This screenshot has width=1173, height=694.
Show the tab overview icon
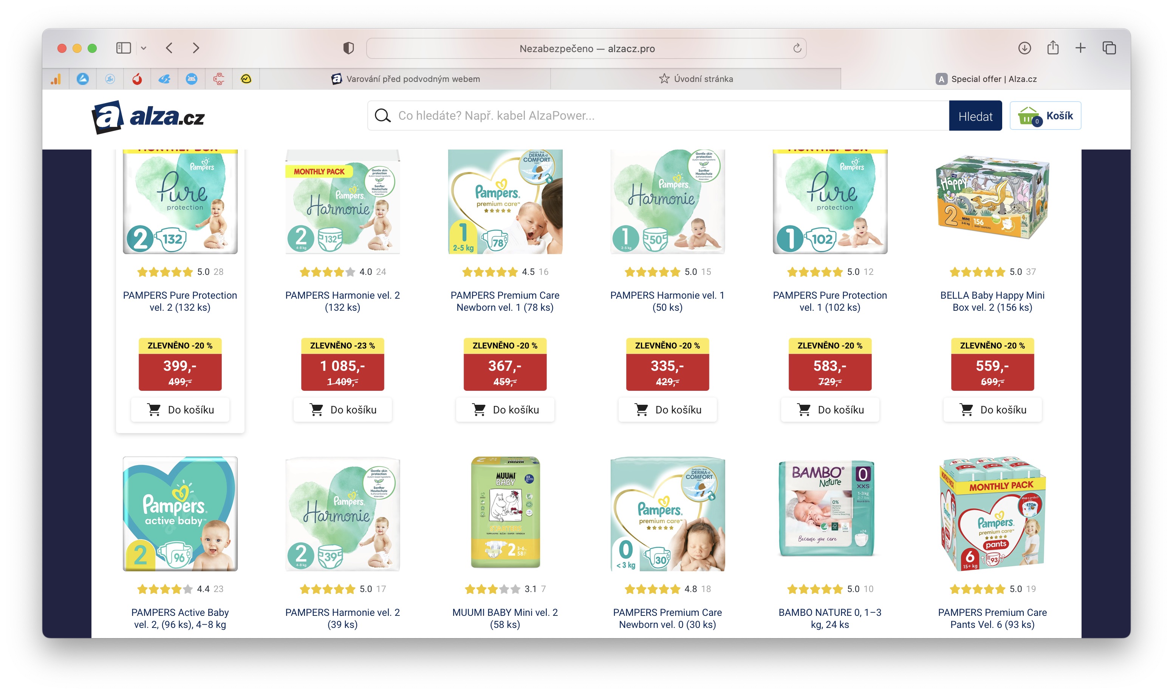pos(1109,48)
